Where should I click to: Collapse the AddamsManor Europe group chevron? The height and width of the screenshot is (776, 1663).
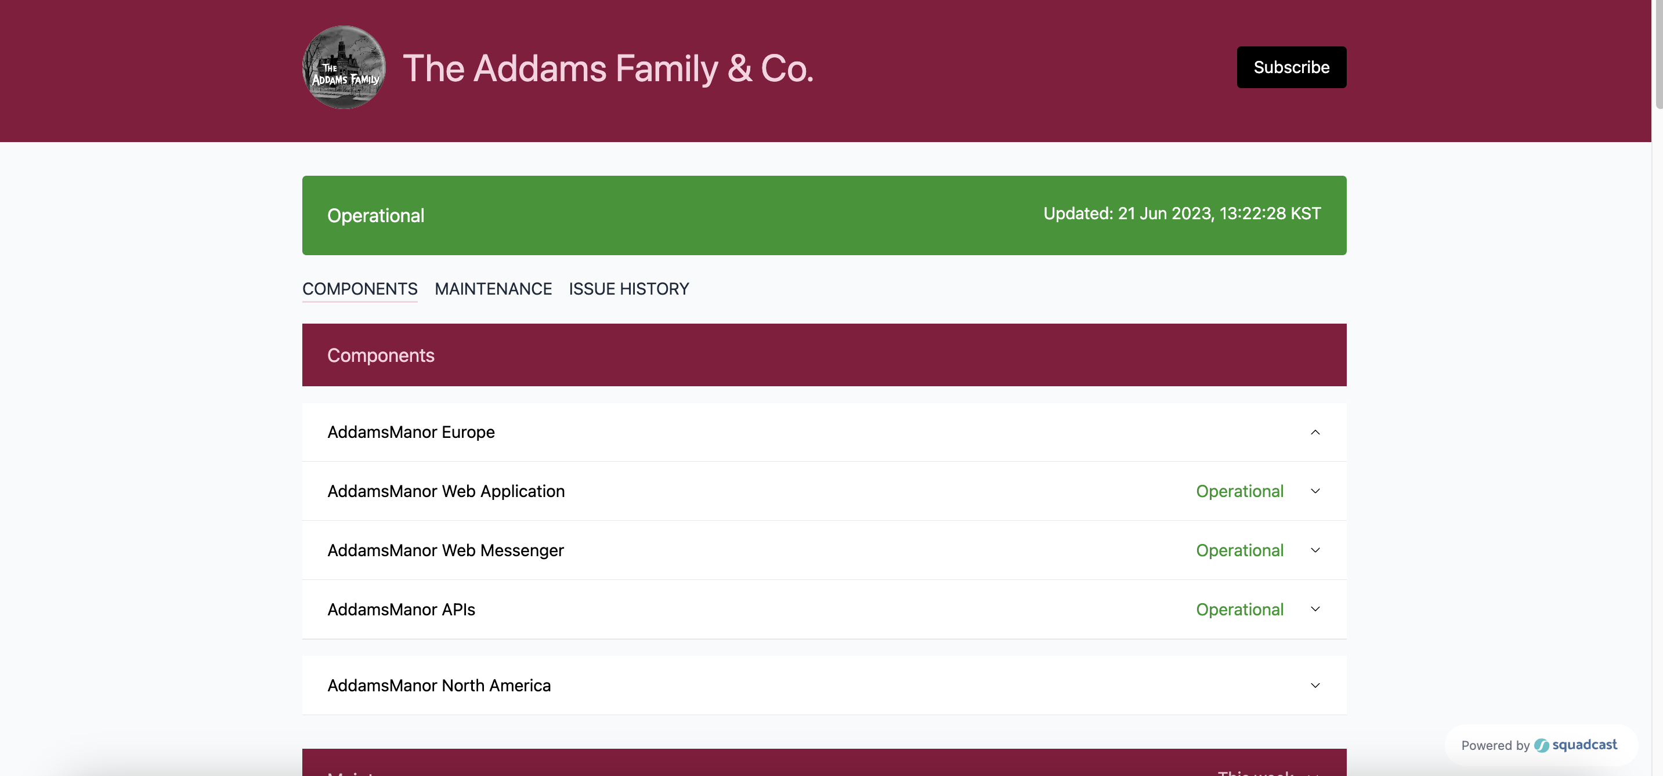pos(1315,432)
